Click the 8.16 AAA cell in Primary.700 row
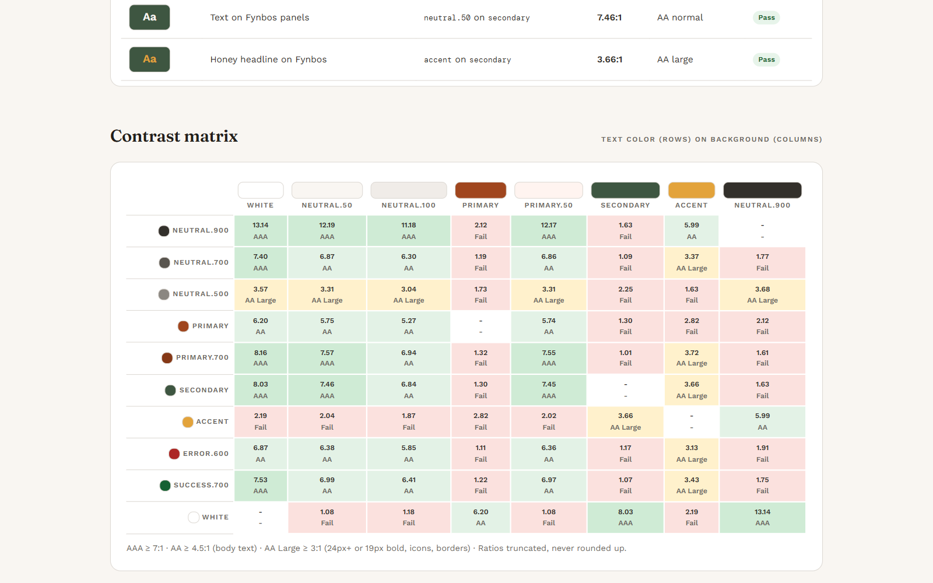The height and width of the screenshot is (583, 933). (261, 358)
